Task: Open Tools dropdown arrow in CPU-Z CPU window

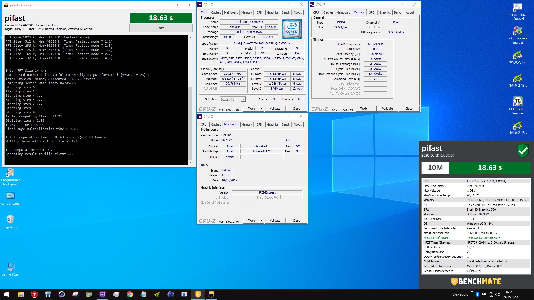Action: 261,109
